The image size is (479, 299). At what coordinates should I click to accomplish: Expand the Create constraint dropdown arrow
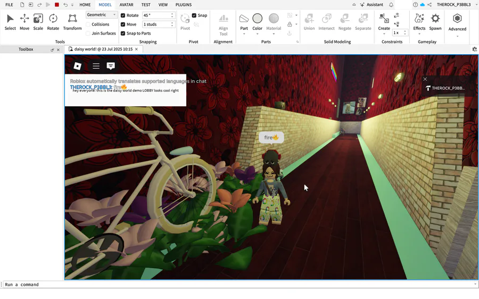(x=384, y=34)
